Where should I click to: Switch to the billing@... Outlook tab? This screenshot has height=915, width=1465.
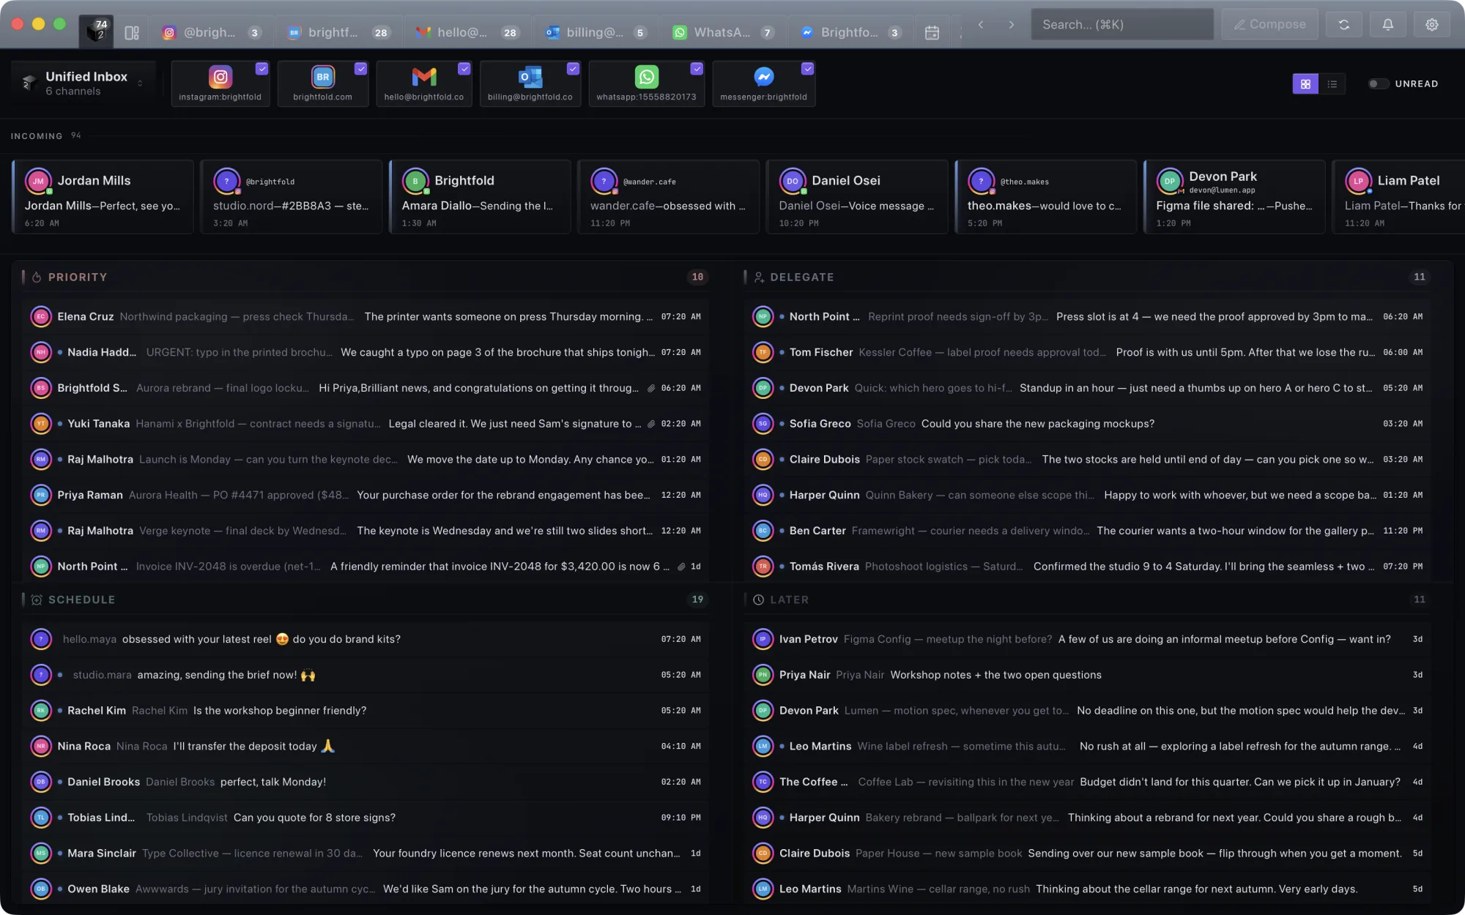[596, 33]
